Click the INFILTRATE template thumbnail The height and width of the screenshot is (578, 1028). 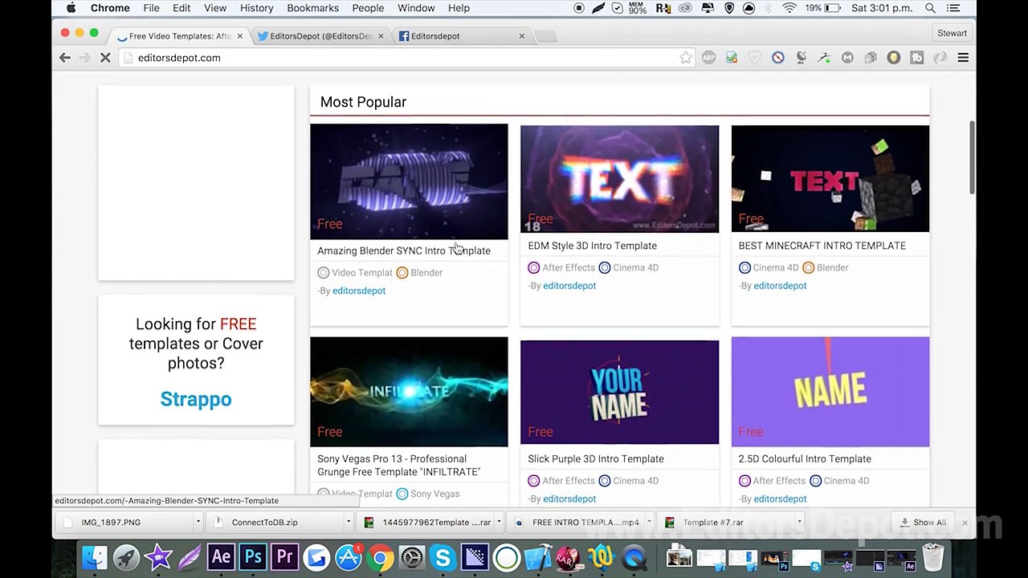coord(409,392)
